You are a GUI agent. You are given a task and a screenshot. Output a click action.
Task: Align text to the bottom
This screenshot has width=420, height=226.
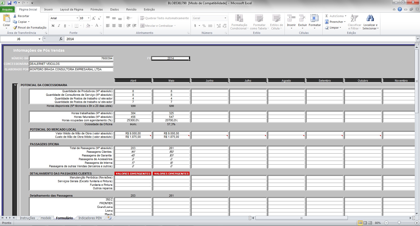(120, 18)
